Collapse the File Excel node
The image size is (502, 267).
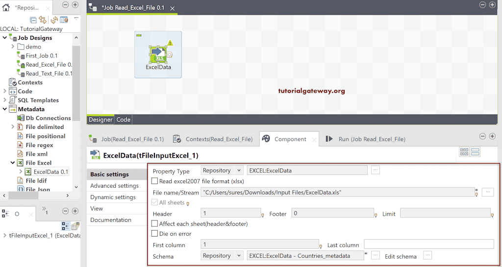[13, 163]
